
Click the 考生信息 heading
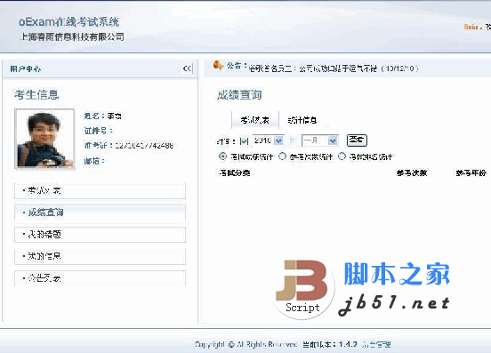pyautogui.click(x=36, y=94)
